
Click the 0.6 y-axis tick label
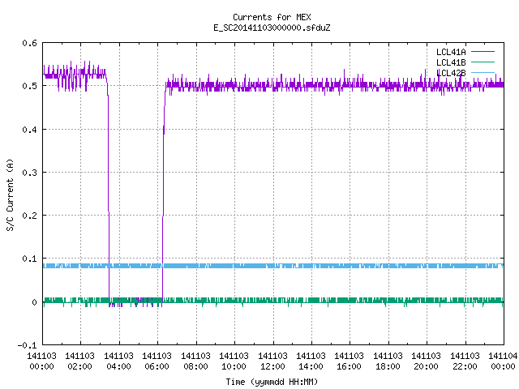pyautogui.click(x=29, y=43)
